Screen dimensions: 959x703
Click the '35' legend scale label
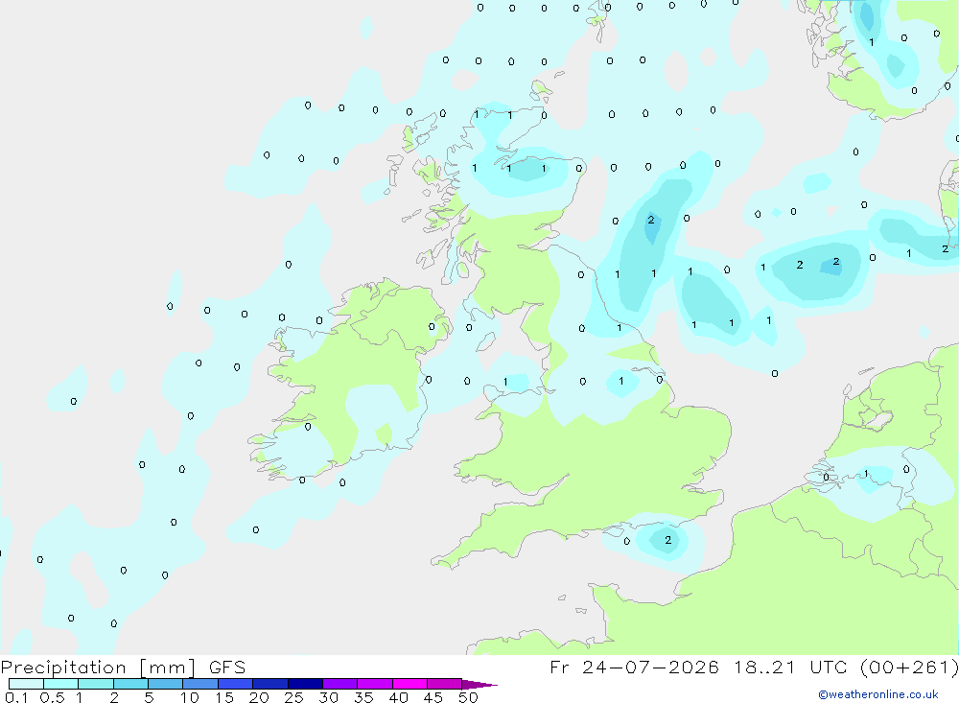(363, 697)
